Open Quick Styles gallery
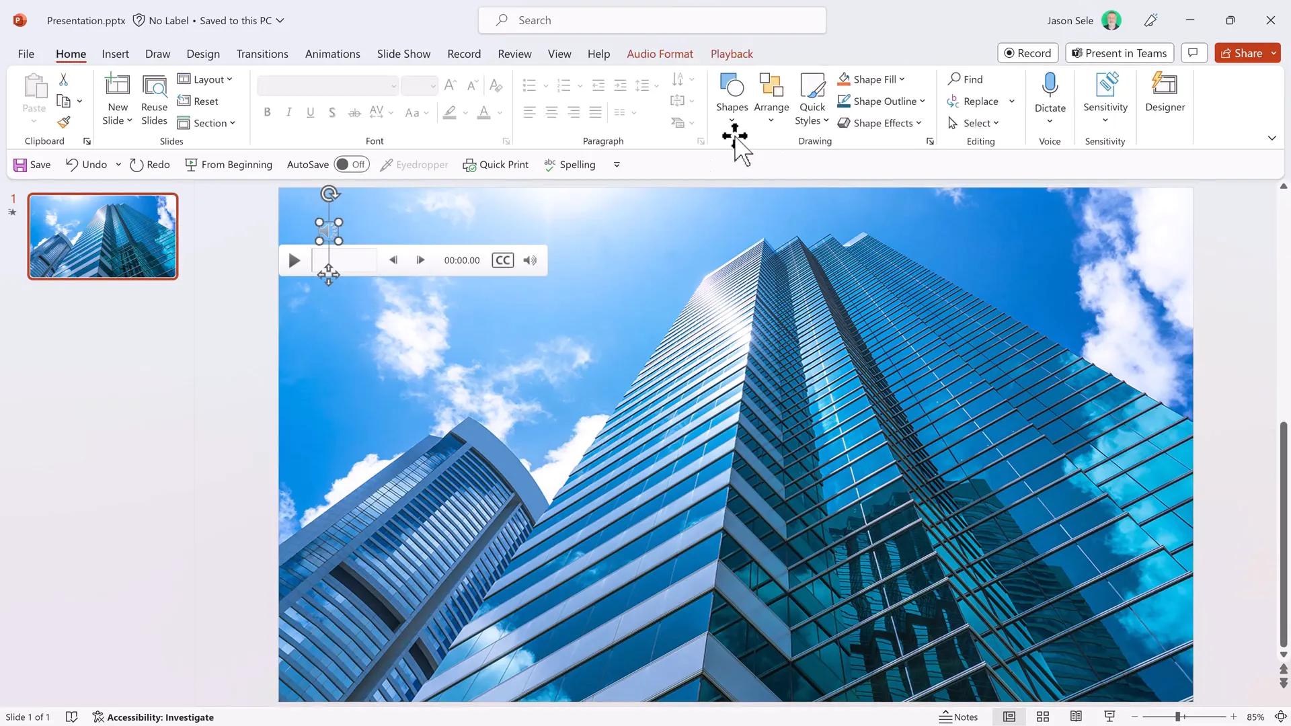 click(x=812, y=99)
